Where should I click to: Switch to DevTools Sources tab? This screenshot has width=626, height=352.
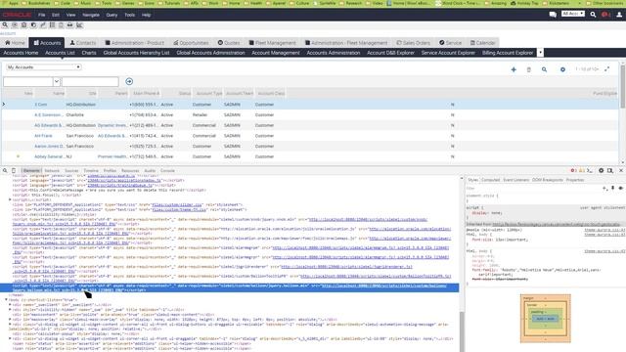point(71,170)
